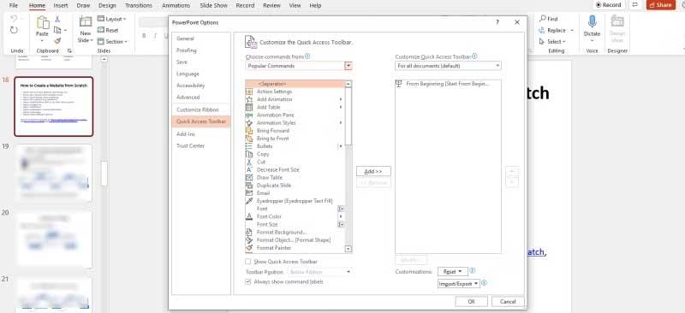Select slide 19 thumbnail

tap(54, 173)
